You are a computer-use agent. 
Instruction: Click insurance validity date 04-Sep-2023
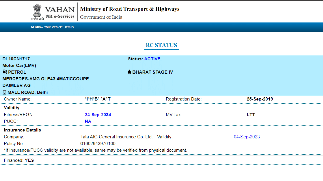pyautogui.click(x=247, y=137)
